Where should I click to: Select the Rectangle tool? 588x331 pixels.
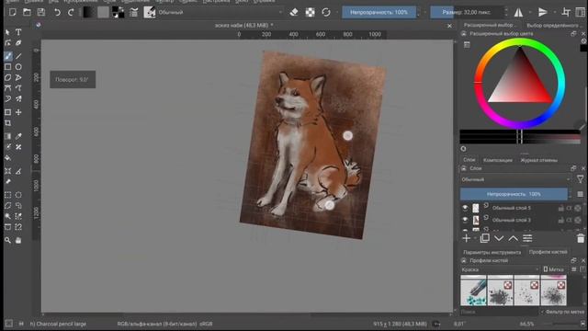tap(7, 67)
